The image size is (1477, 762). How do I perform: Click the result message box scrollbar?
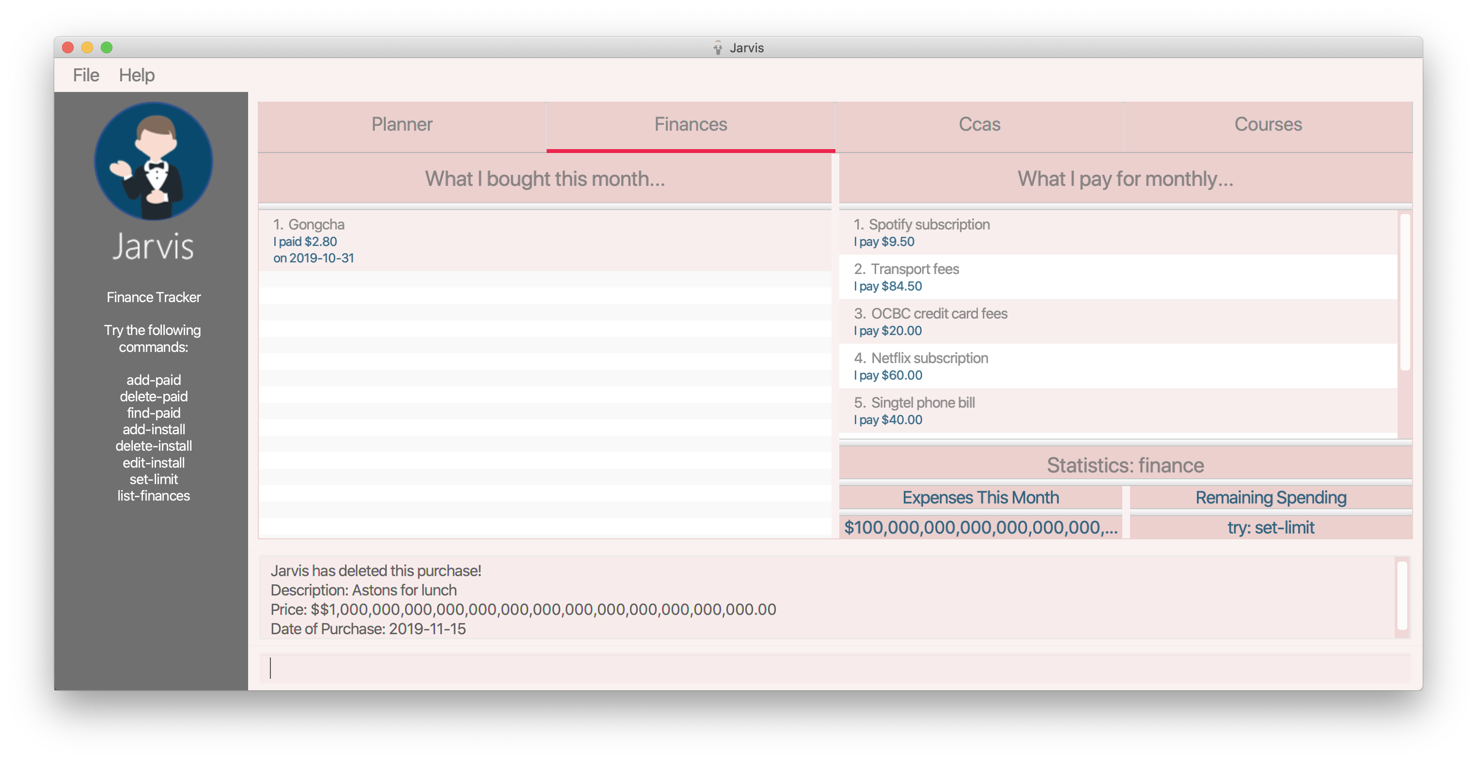coord(1402,596)
